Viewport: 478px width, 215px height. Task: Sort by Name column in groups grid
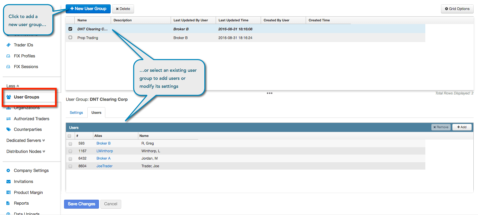click(93, 20)
